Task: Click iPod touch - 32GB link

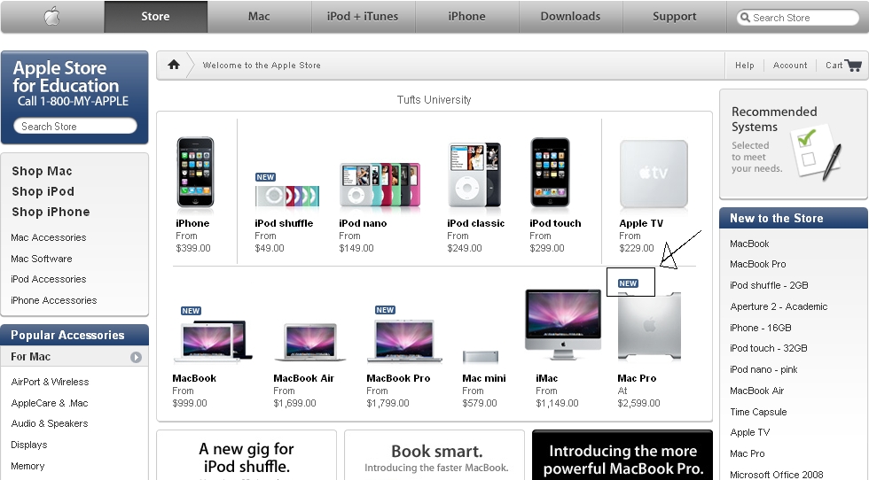Action: 769,348
